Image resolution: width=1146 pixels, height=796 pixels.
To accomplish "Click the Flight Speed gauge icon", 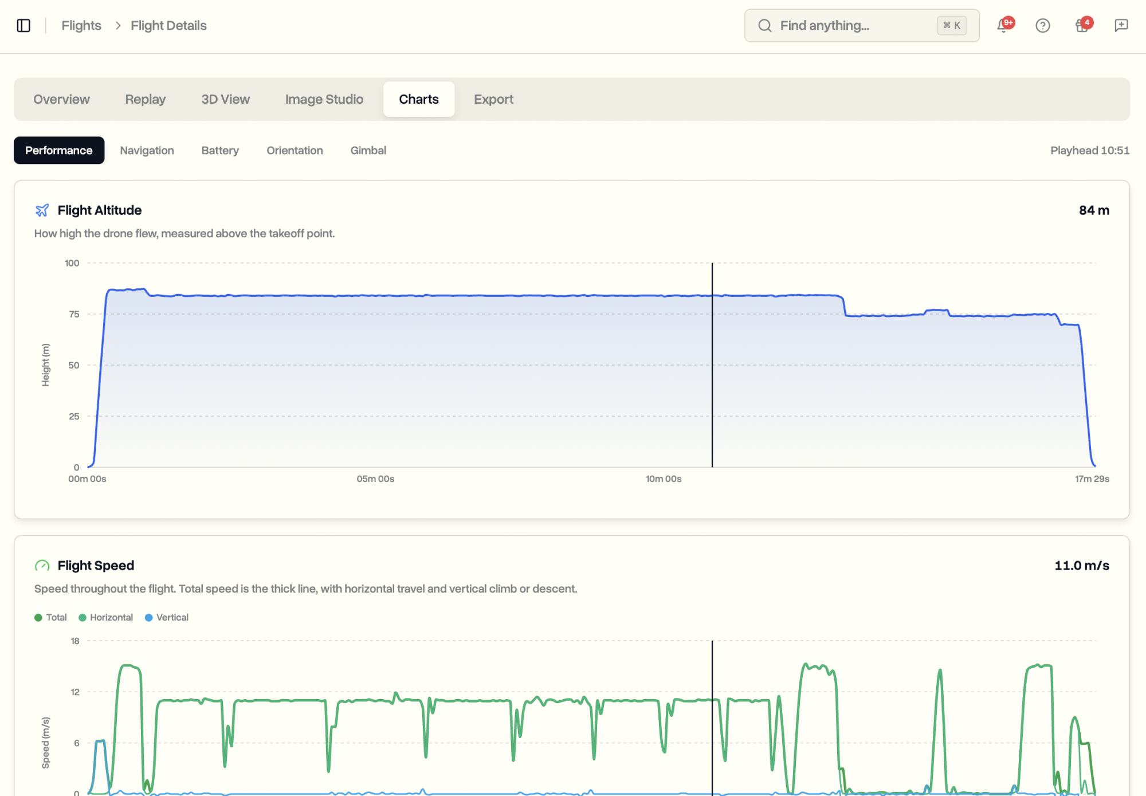I will tap(42, 566).
